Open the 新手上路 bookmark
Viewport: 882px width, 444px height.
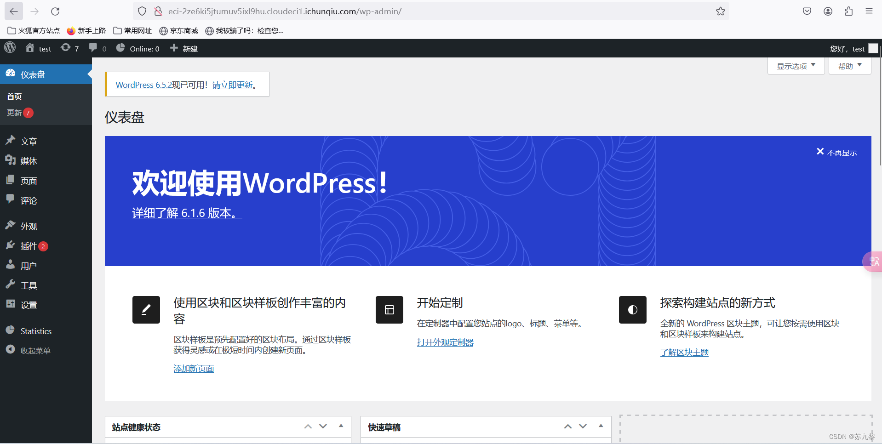86,31
